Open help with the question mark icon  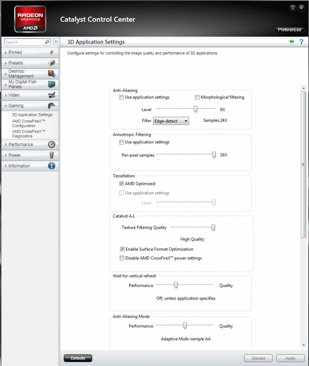[301, 42]
